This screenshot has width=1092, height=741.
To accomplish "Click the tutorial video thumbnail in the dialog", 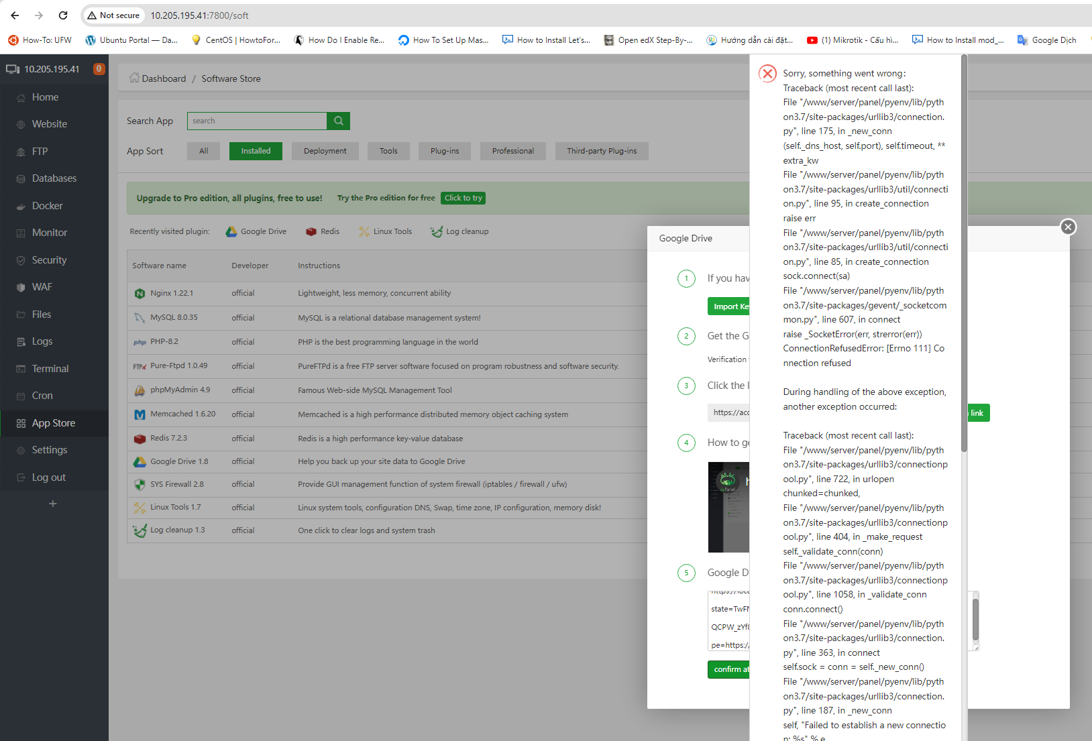I will tap(728, 507).
